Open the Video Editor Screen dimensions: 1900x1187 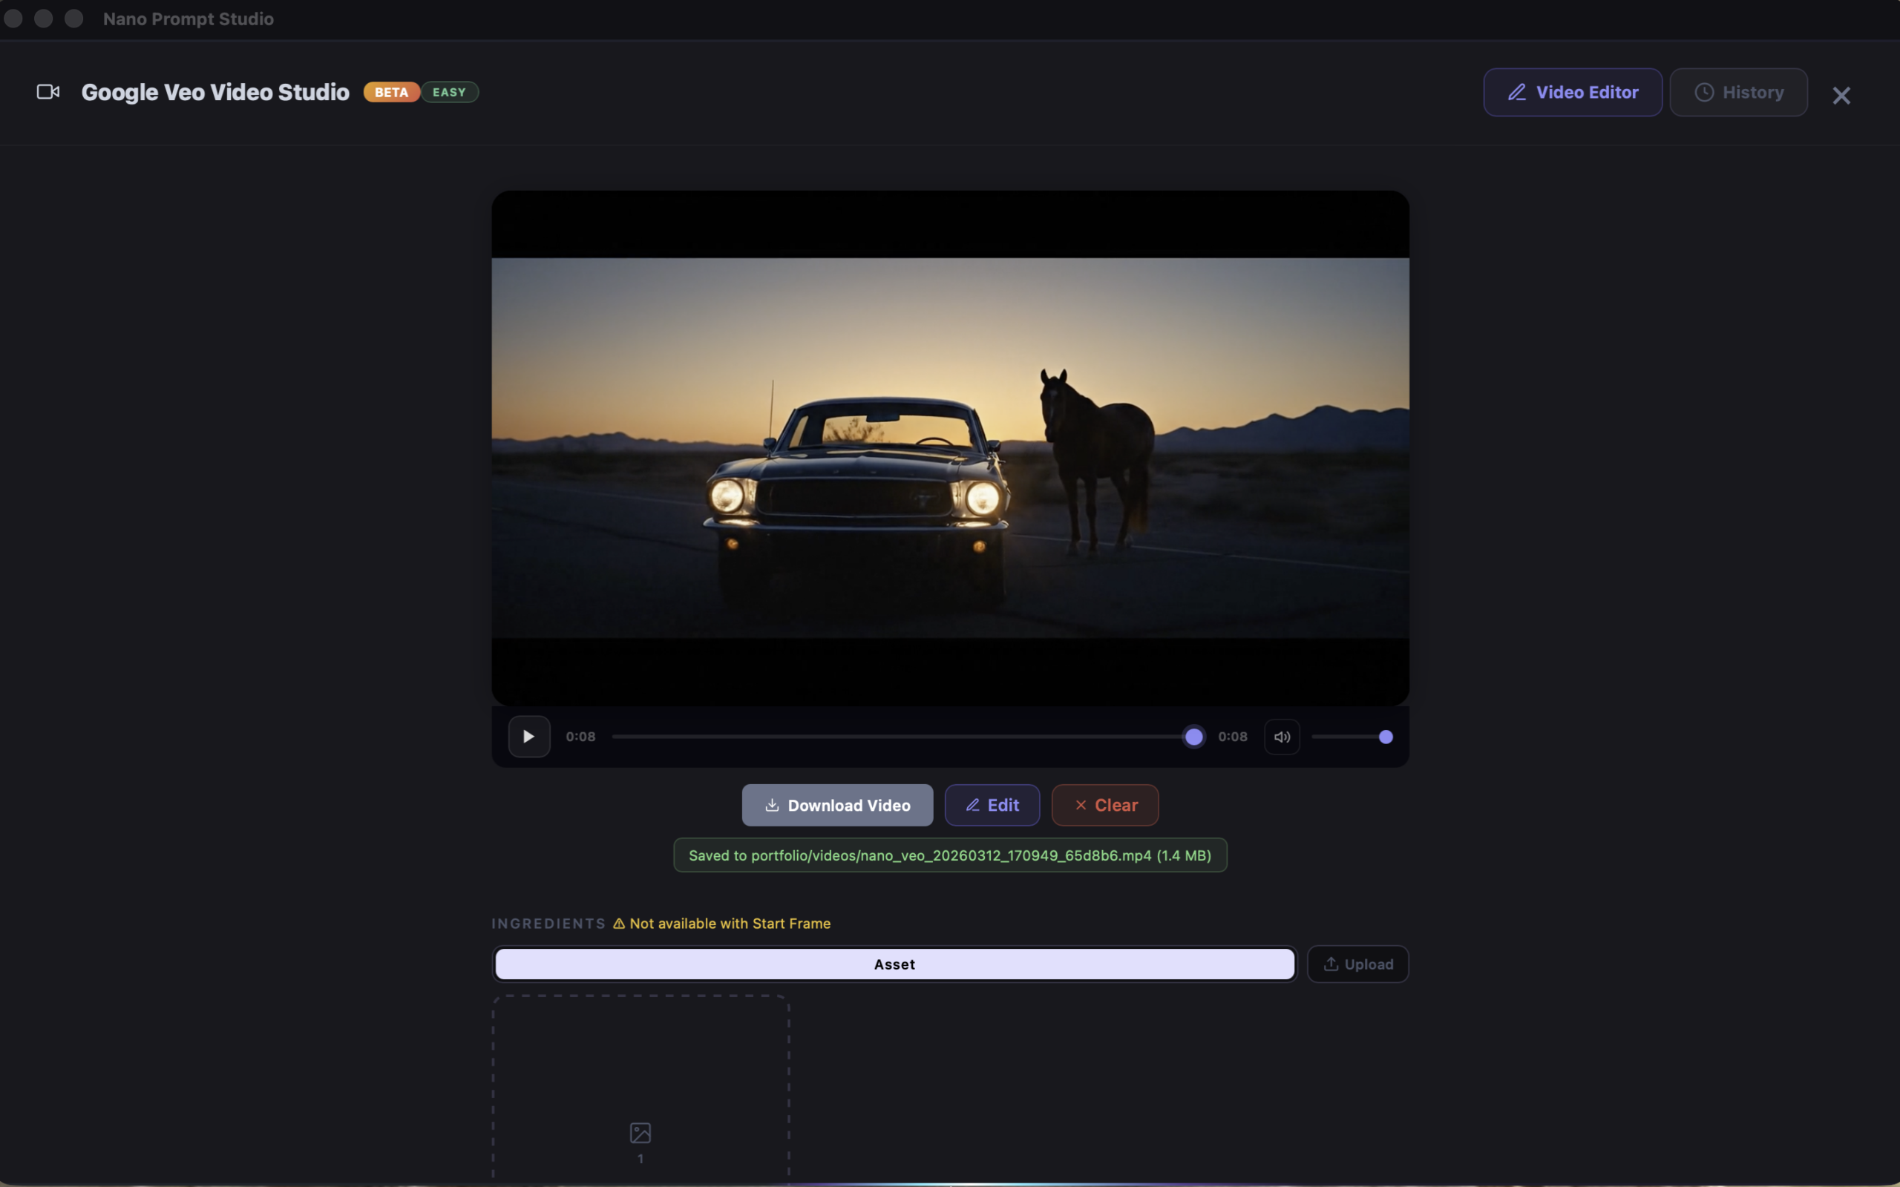(x=1571, y=92)
